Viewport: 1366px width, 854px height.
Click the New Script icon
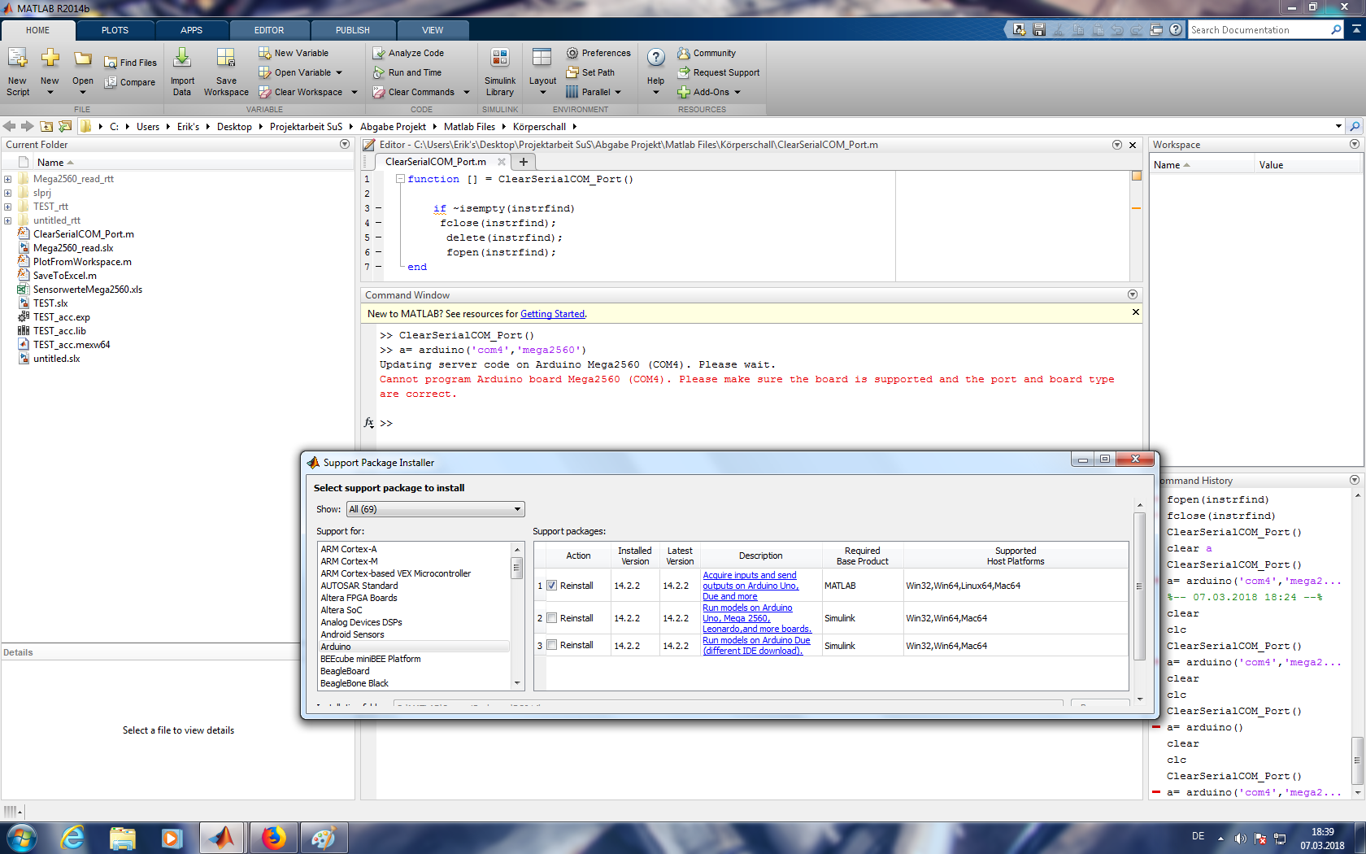(x=17, y=59)
